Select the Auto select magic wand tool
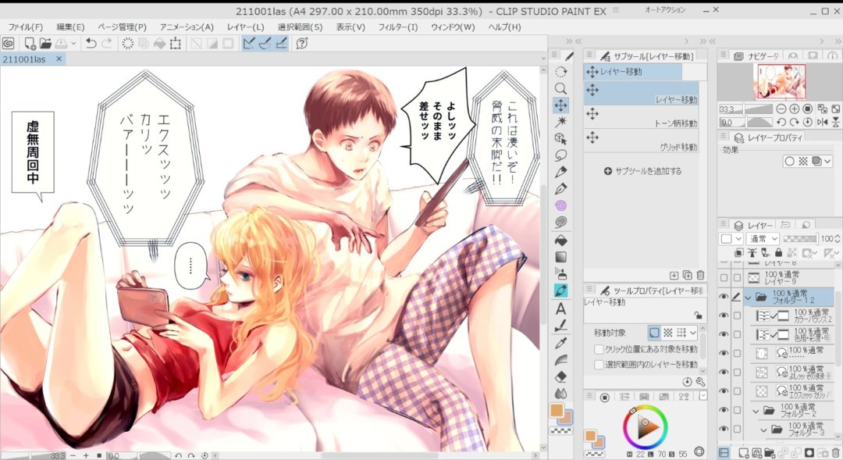843x460 pixels. 560,122
